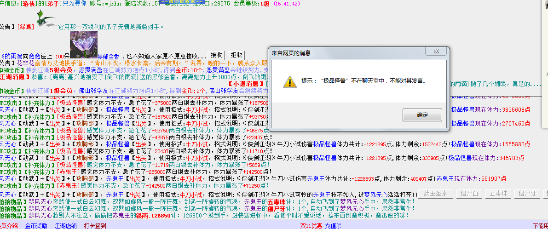
Task: Click 离离 name in the gift line
Action: [x=35, y=56]
